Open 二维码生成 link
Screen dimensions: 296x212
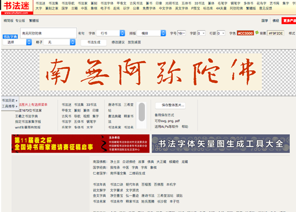(x=137, y=173)
